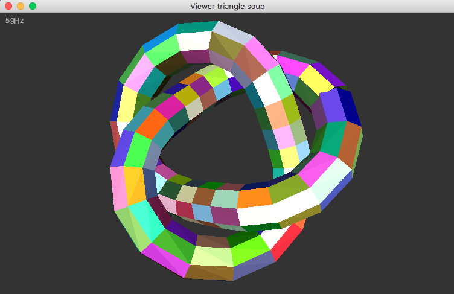
Task: Pick the brown-orange face on the far right
Action: click(350, 144)
